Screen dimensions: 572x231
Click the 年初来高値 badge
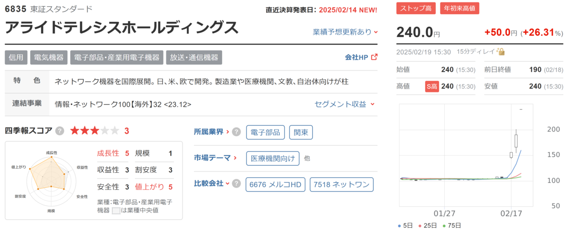coord(460,8)
